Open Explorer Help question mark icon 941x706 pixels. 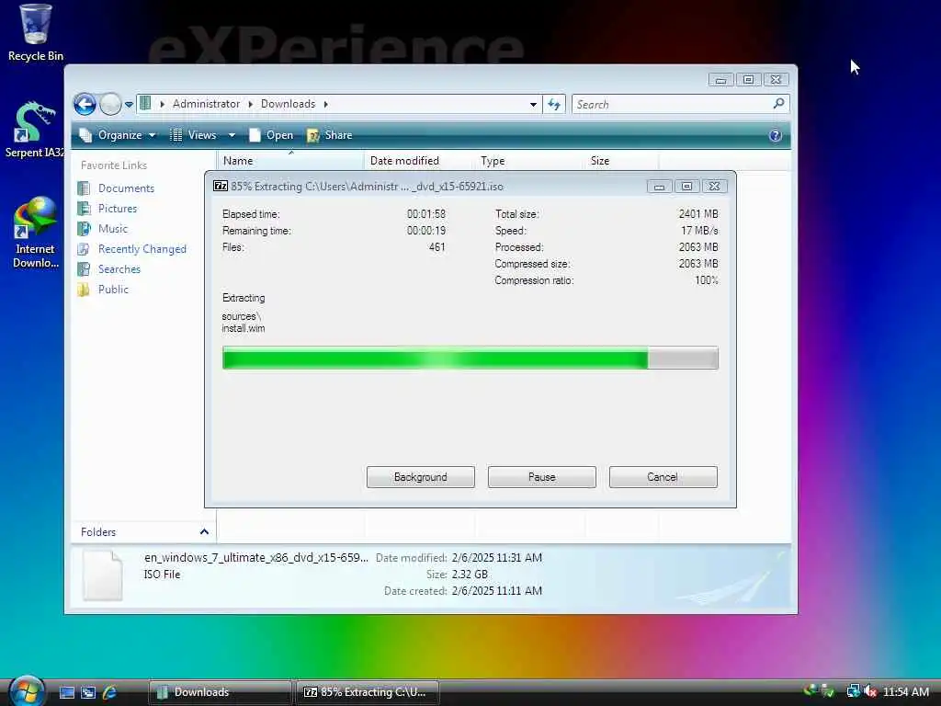click(x=775, y=135)
